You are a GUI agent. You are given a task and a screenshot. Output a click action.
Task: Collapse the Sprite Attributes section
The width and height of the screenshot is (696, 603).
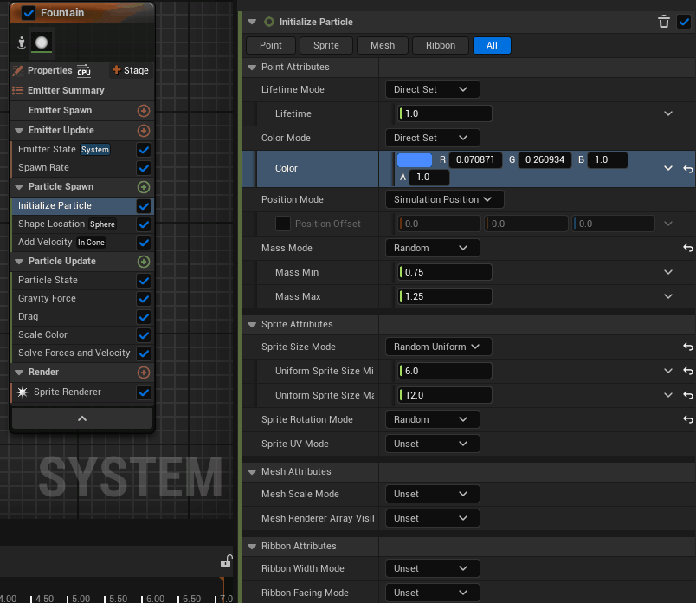tap(252, 324)
